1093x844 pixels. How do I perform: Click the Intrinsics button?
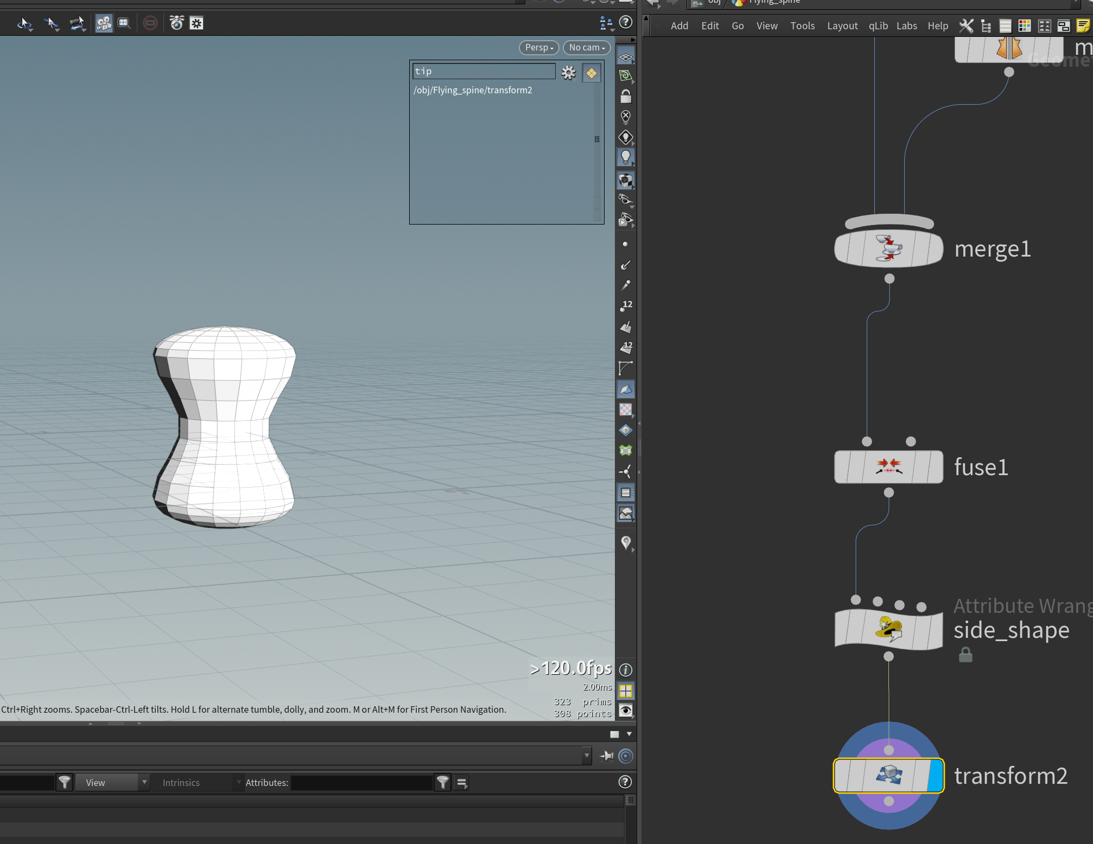click(181, 783)
